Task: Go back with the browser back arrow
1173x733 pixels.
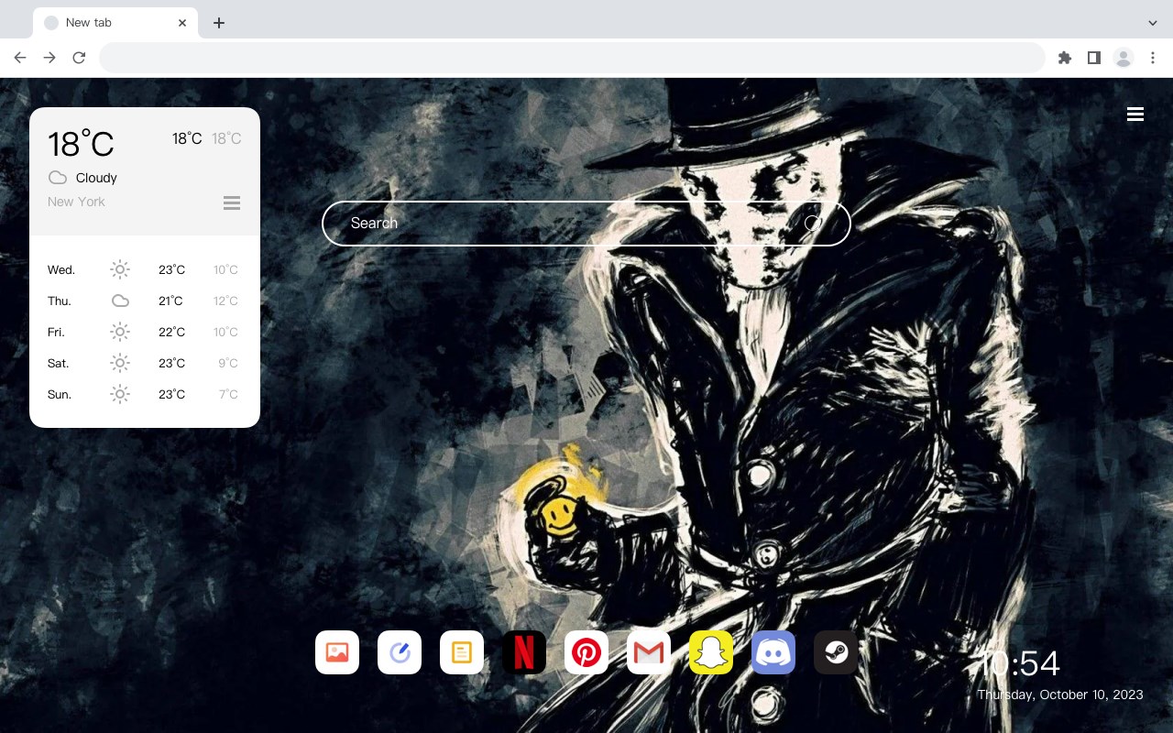Action: coord(20,58)
